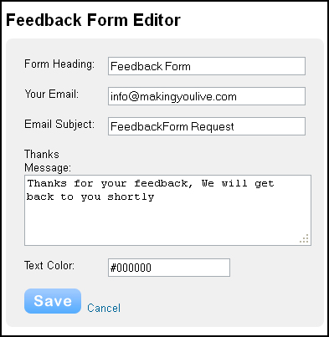Click the "Your Email:" label
Viewport: 329px width, 337px height.
pos(52,94)
